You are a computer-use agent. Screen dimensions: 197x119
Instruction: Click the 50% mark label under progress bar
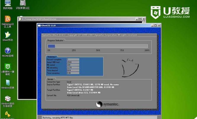[x=98, y=50]
